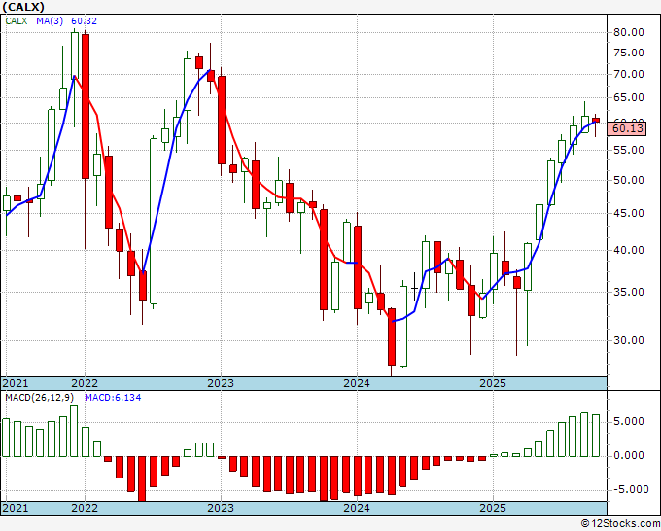Screen dimensions: 661x531
Task: Click the 80.00 price axis label
Action: (x=629, y=32)
